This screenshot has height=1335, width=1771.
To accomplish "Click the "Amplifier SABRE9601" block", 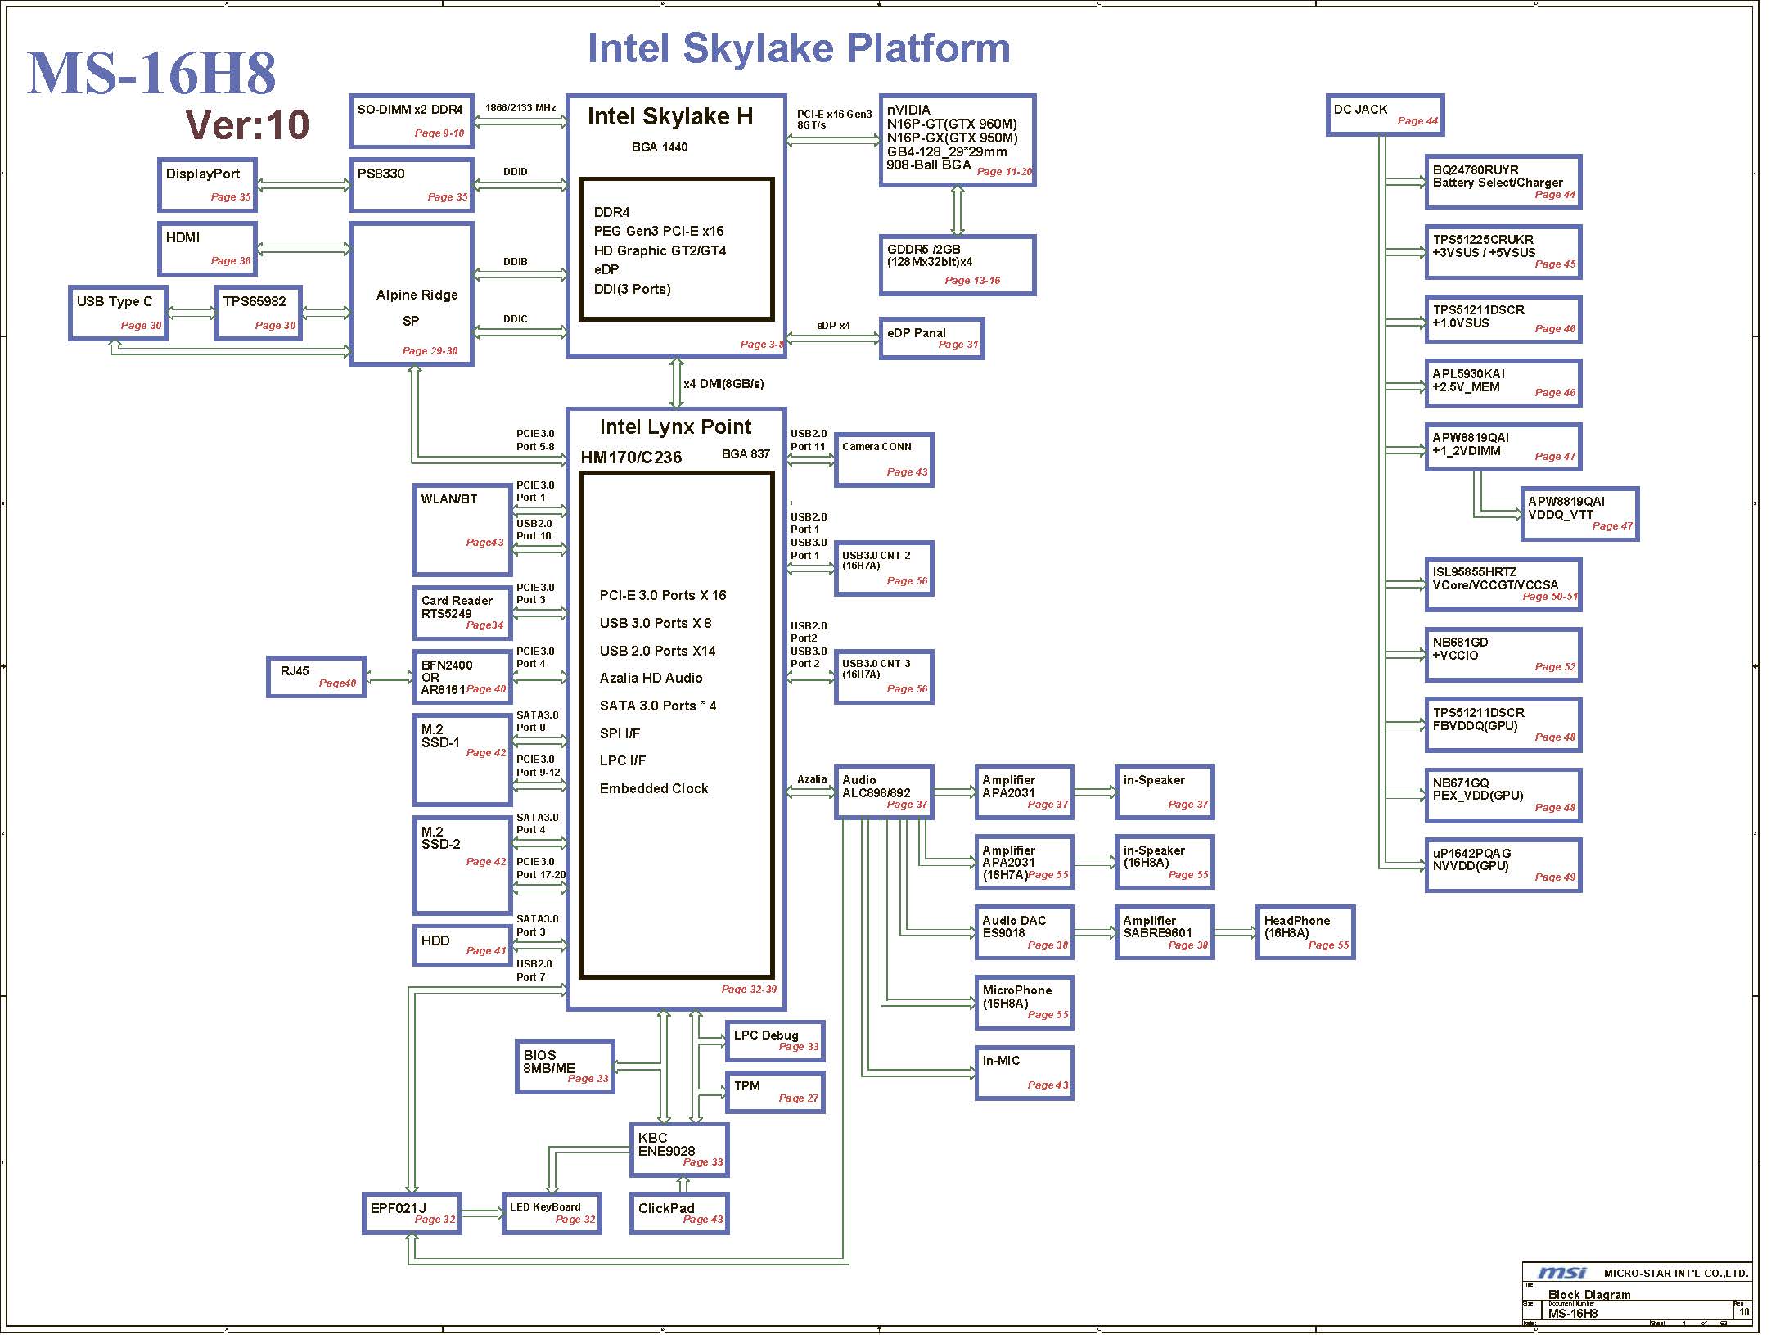I will [1165, 932].
